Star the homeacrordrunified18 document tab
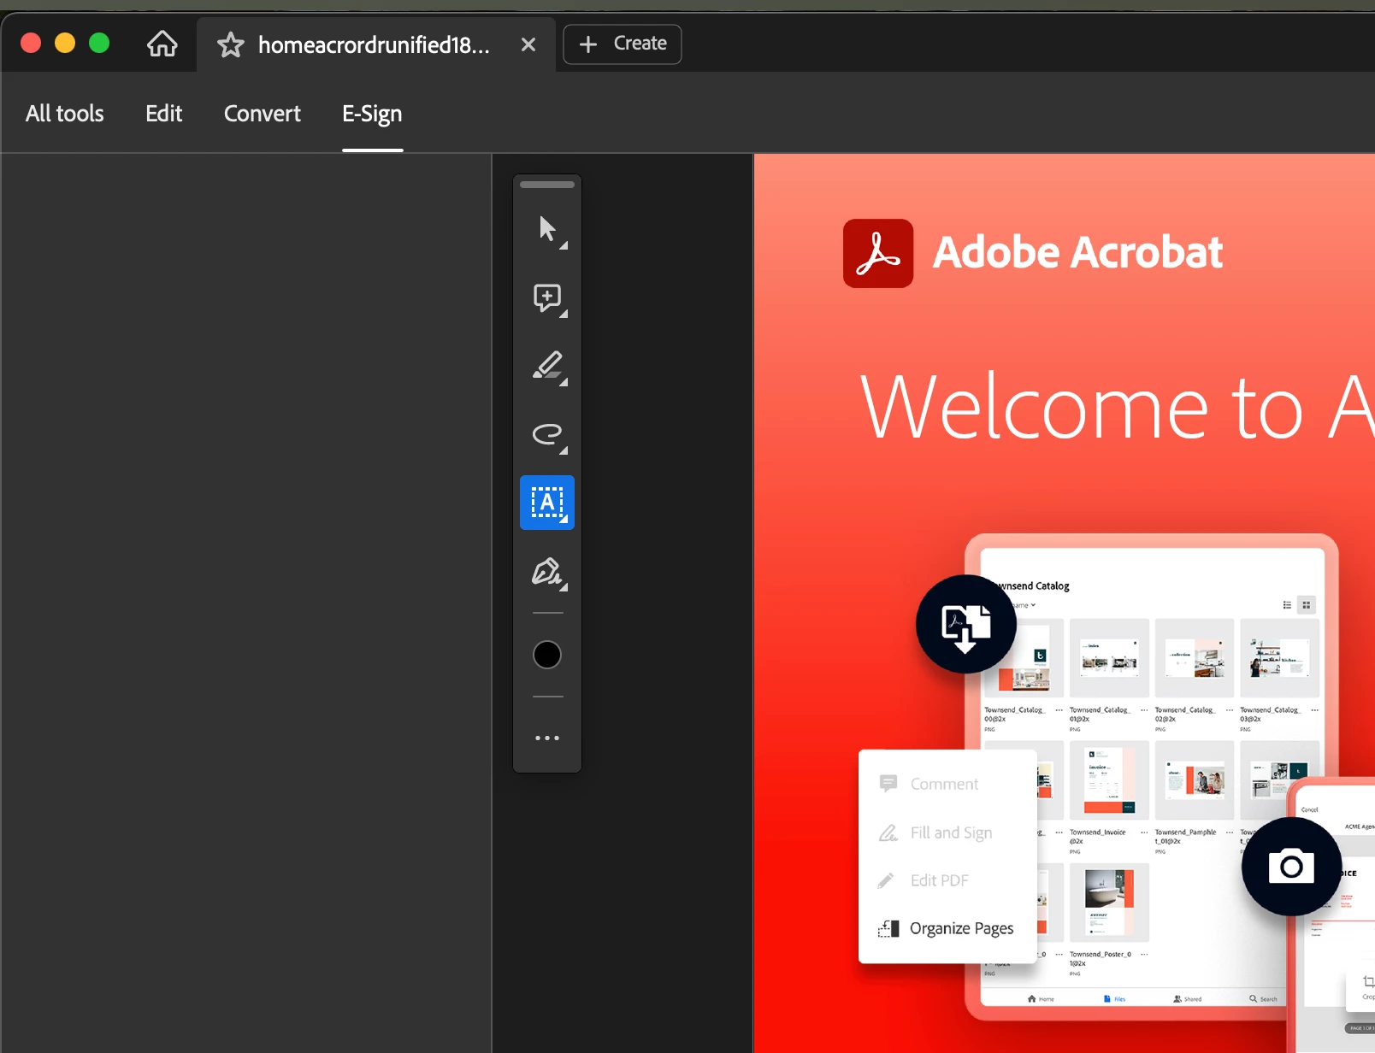Image resolution: width=1375 pixels, height=1053 pixels. (231, 44)
